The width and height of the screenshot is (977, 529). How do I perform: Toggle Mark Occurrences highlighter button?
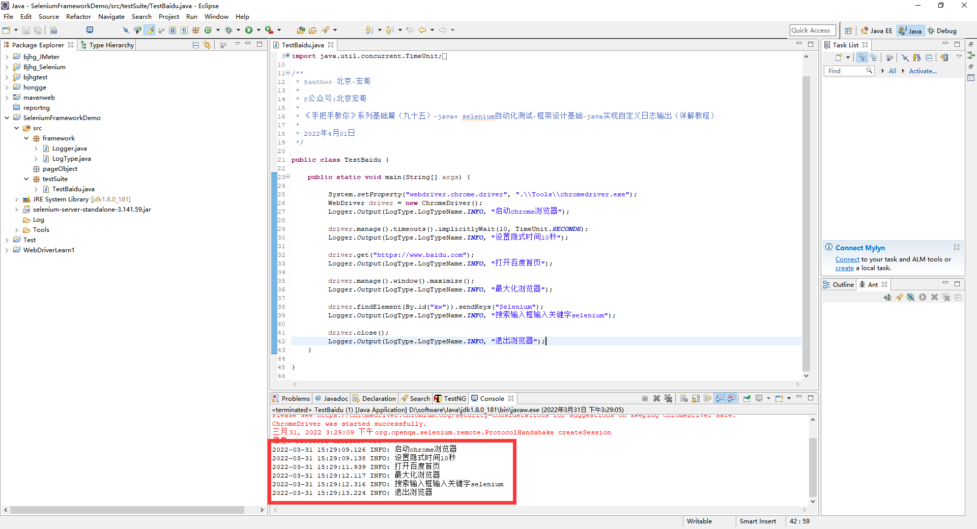[150, 31]
